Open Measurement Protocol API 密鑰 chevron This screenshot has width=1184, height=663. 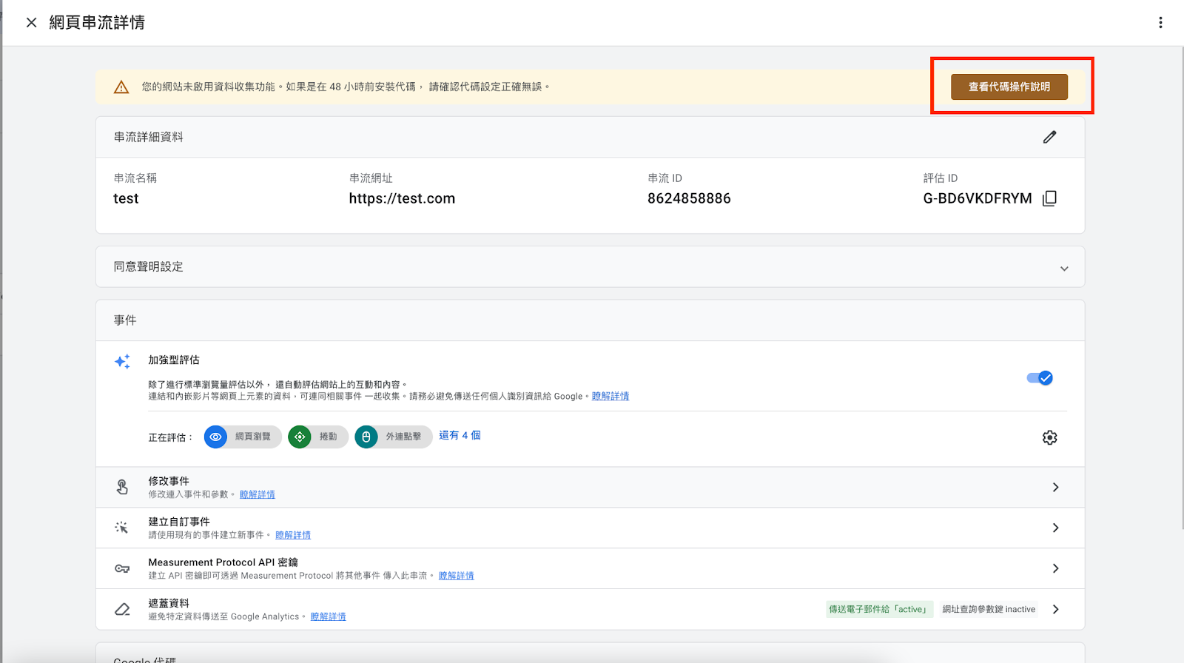pos(1055,568)
